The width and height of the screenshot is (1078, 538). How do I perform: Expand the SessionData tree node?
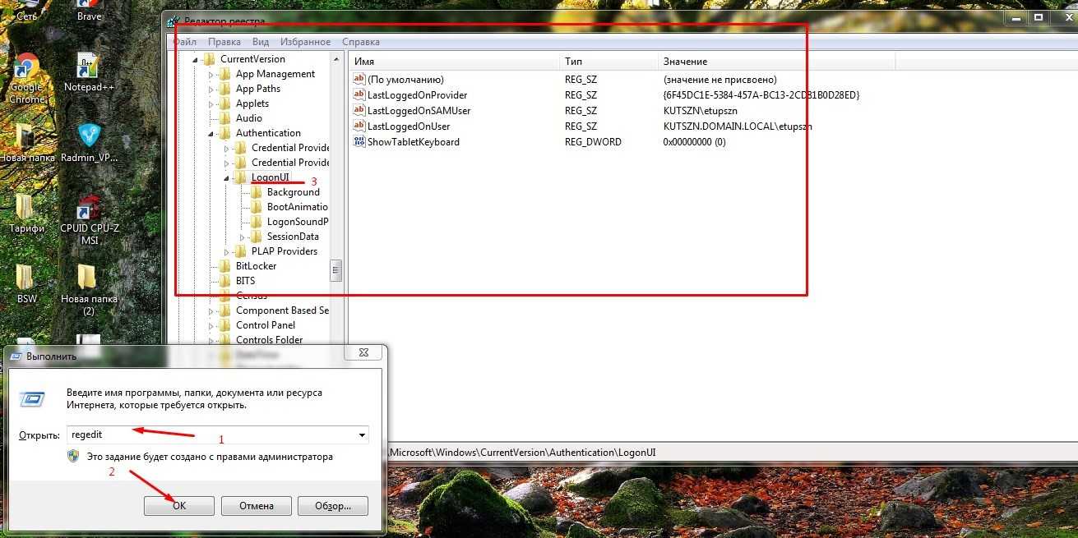click(242, 237)
